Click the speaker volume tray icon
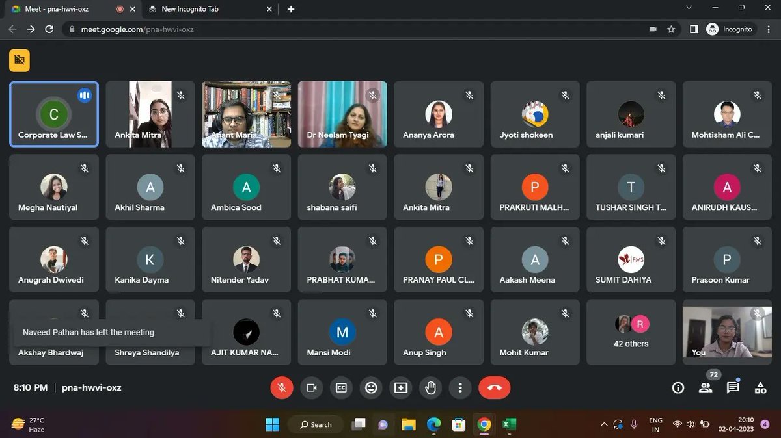 691,424
